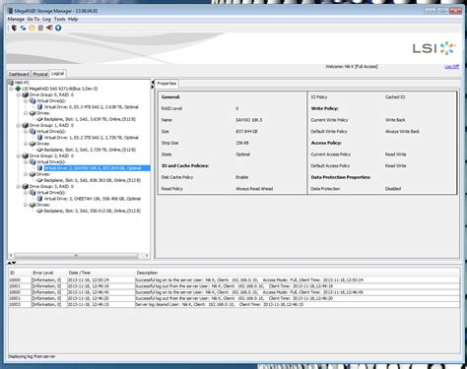This screenshot has width=467, height=369.
Task: Click the splitter collapse arrow beside the Properties tab
Action: (153, 84)
